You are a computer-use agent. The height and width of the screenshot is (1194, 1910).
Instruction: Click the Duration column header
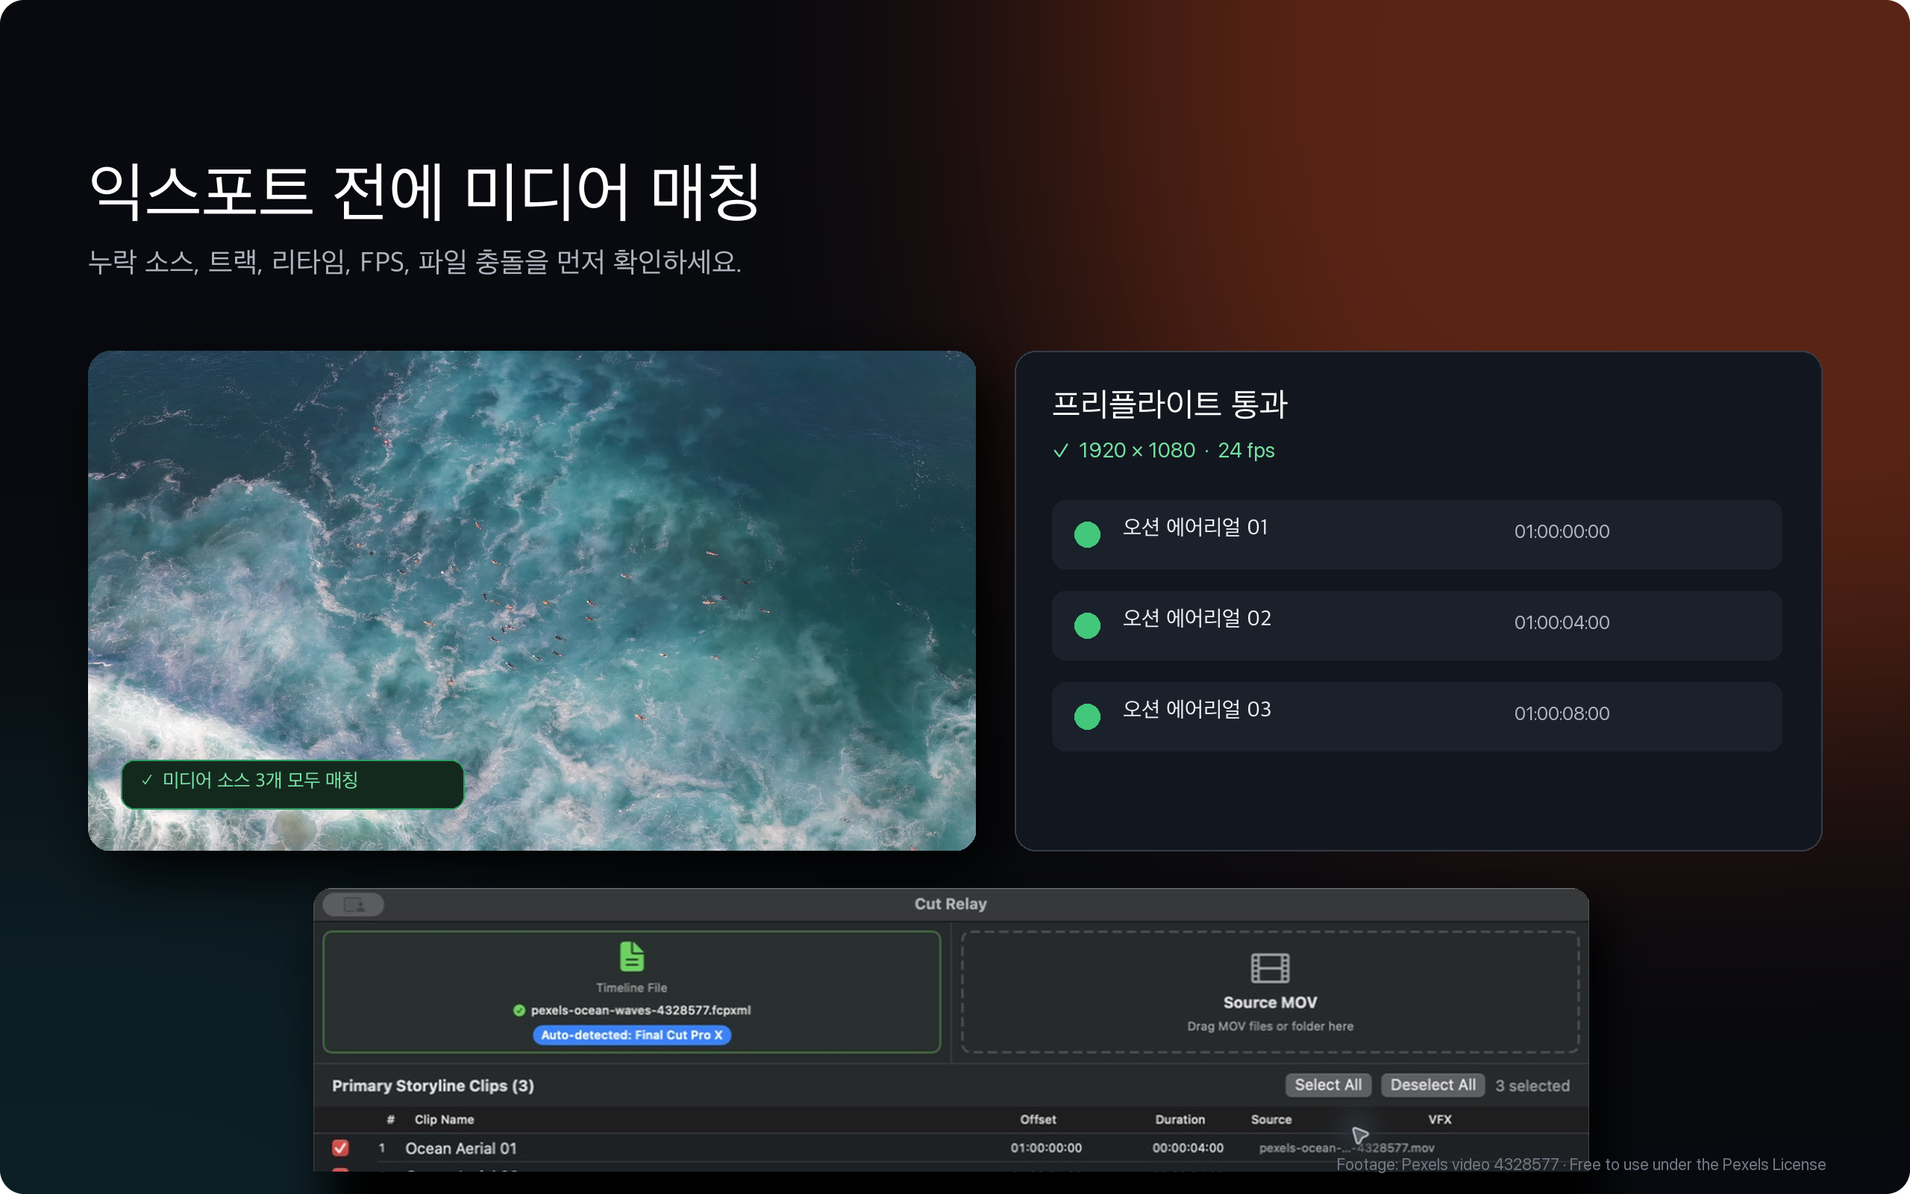pyautogui.click(x=1180, y=1120)
